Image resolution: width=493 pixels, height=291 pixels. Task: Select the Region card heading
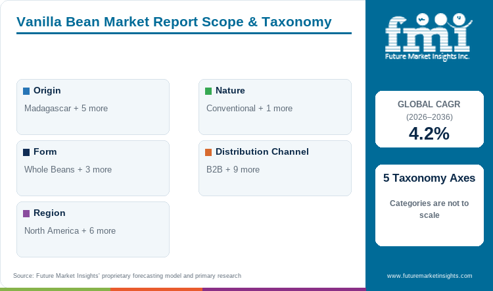click(50, 213)
